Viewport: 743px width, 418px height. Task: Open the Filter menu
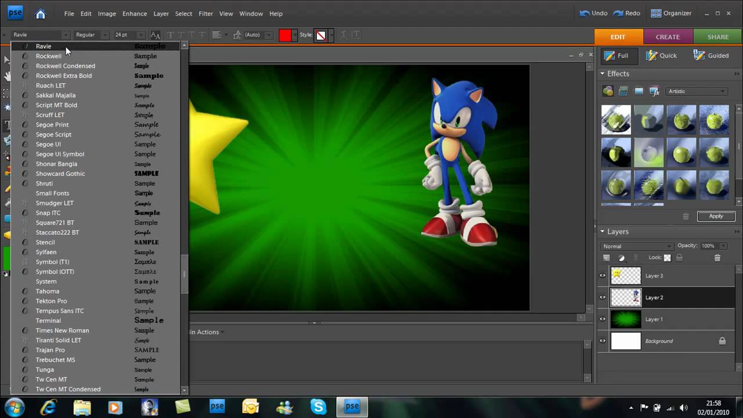tap(205, 13)
